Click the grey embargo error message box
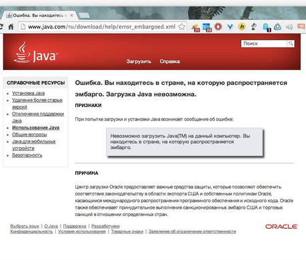Screen dimensions: 306x260 pyautogui.click(x=185, y=142)
